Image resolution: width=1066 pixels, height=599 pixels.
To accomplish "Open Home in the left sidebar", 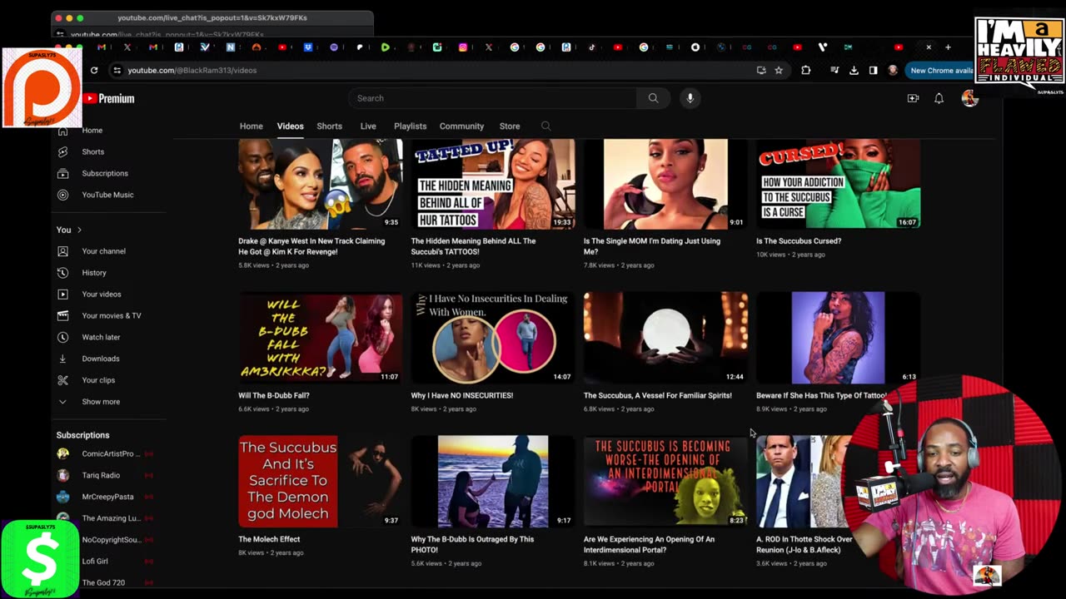I will coord(92,131).
